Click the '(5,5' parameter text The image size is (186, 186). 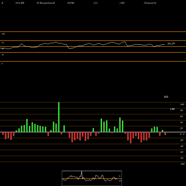(x=96, y=3)
